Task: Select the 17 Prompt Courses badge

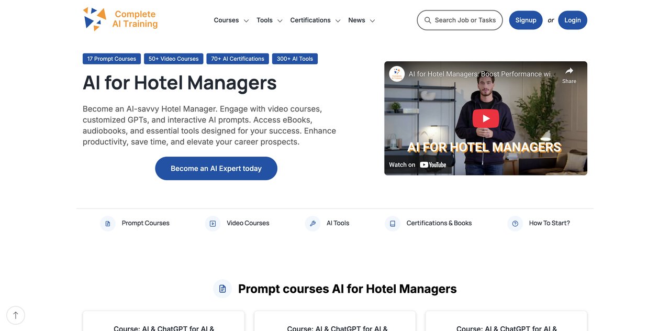Action: click(111, 59)
